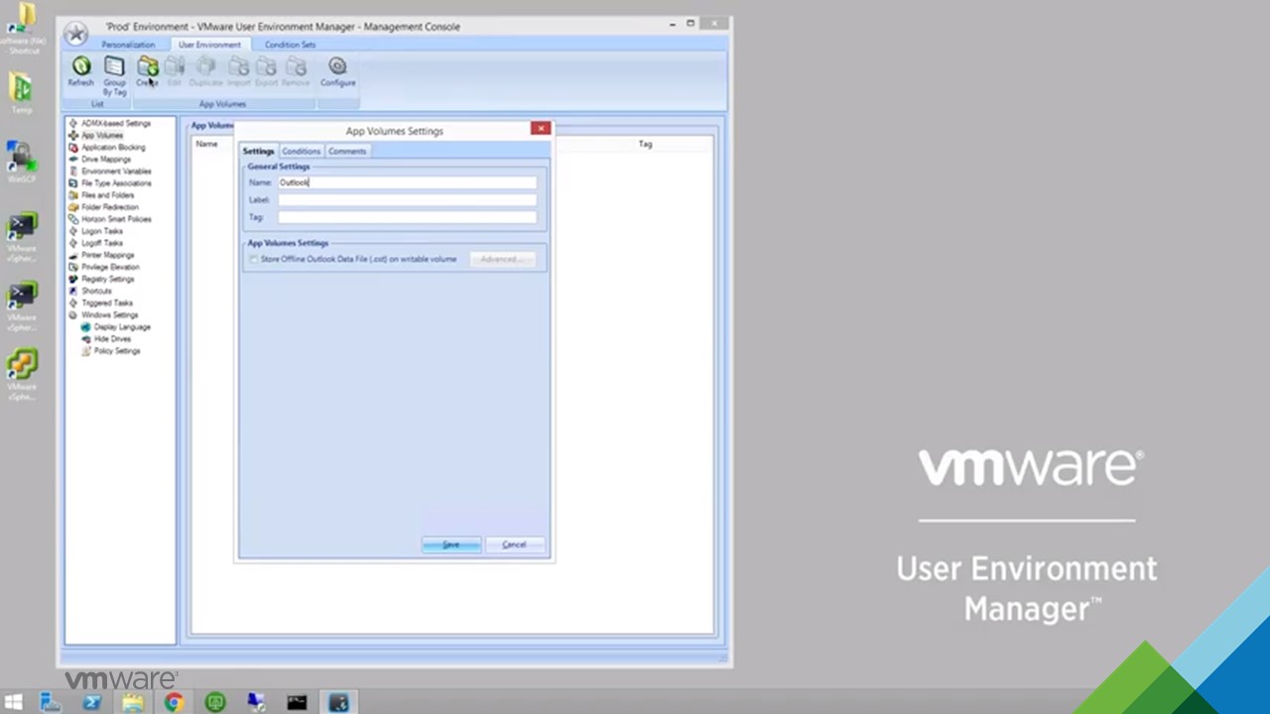Click into the Label input field
The height and width of the screenshot is (714, 1270).
pos(407,199)
